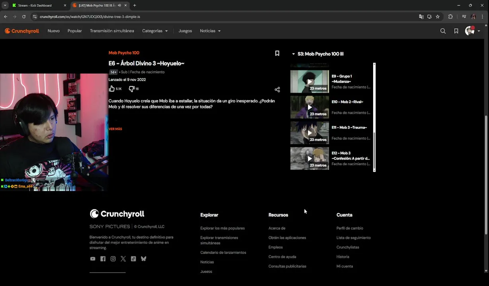Open Crunchyroll Instagram page

click(113, 259)
